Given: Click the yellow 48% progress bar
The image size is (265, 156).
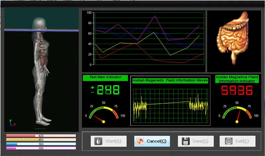Looking at the screenshot, I should click(x=41, y=140).
